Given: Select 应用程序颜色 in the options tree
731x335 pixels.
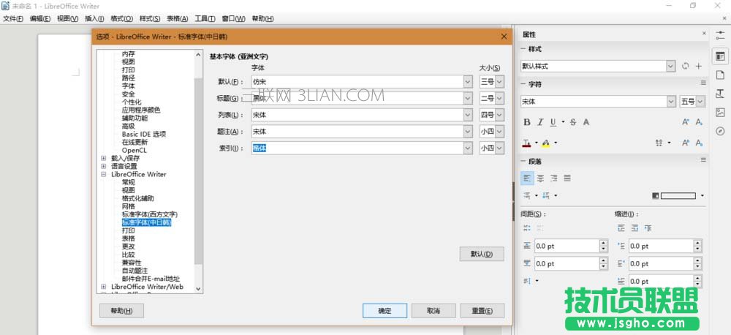Looking at the screenshot, I should (141, 110).
